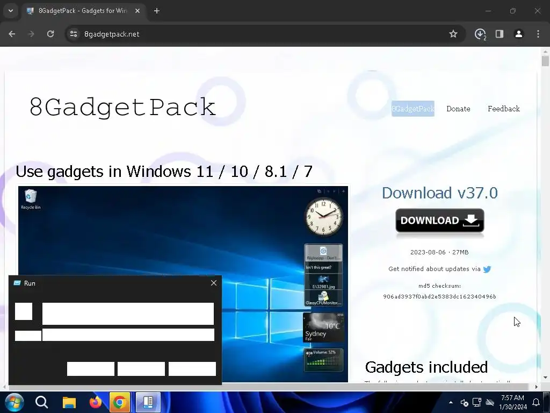Image resolution: width=550 pixels, height=413 pixels.
Task: Click the network tray icon
Action: coord(477,402)
